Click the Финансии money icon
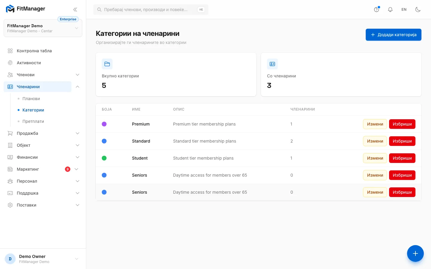The image size is (431, 269). pyautogui.click(x=10, y=157)
